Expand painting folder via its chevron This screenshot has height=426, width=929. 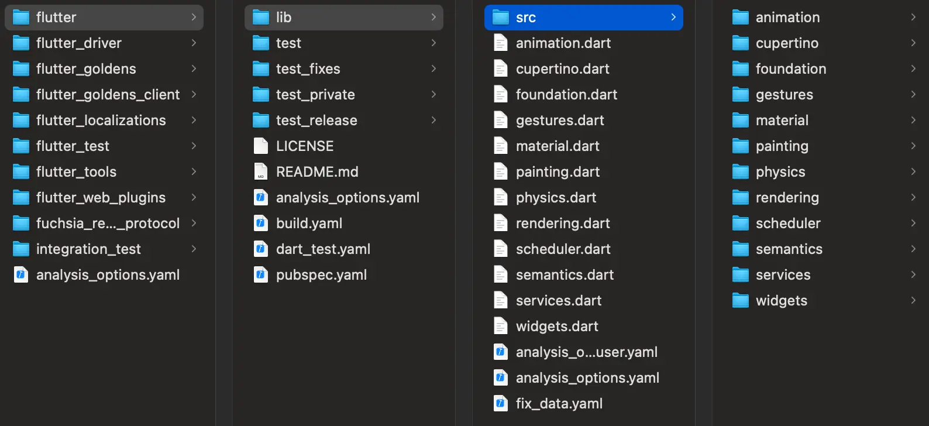click(x=913, y=146)
